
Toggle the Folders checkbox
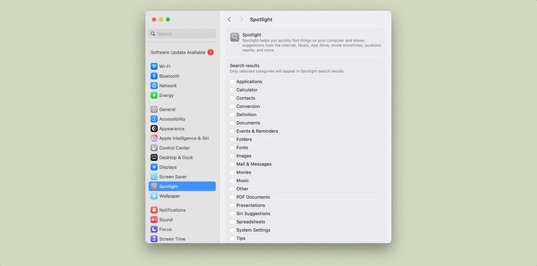click(232, 140)
